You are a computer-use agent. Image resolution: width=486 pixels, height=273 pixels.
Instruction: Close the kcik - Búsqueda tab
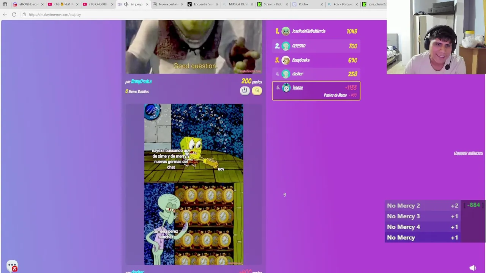(357, 4)
